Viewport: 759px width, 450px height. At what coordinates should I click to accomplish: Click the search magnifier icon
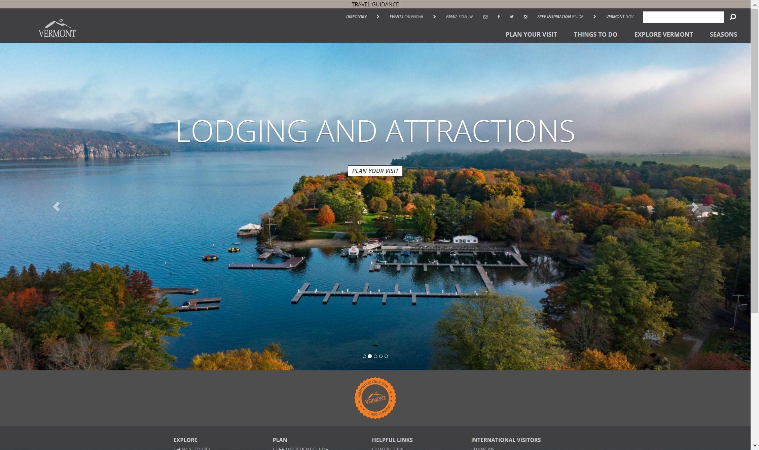(x=733, y=17)
